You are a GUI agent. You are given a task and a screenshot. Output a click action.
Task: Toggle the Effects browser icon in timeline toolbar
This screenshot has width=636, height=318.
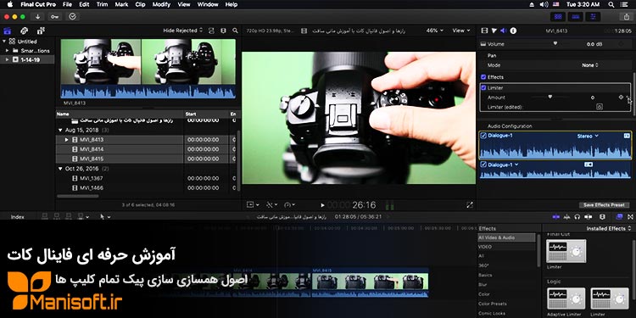point(619,217)
